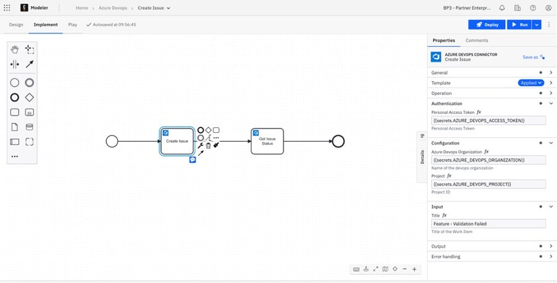Open more options on the context pad
The height and width of the screenshot is (283, 557).
[216, 138]
